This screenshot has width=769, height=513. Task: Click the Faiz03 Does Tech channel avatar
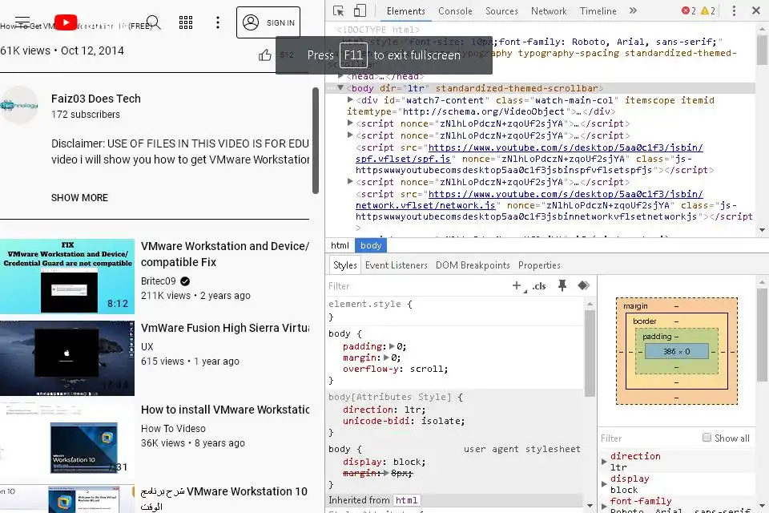[19, 105]
